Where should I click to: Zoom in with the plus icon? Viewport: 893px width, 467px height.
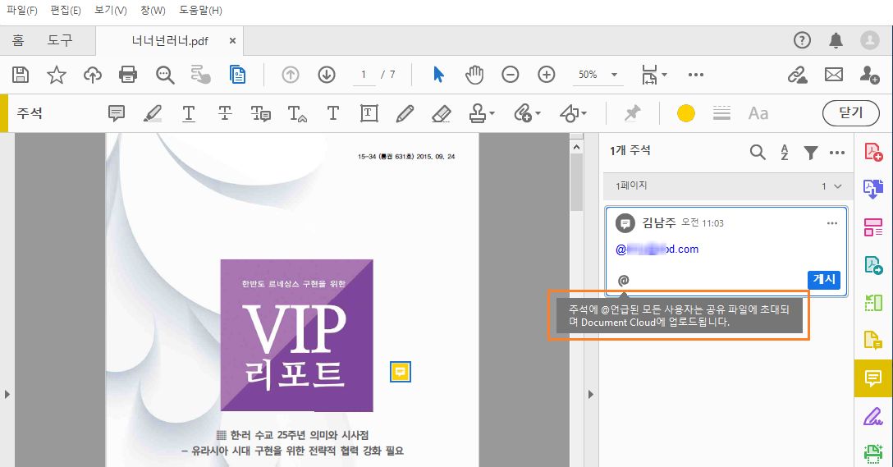click(546, 75)
